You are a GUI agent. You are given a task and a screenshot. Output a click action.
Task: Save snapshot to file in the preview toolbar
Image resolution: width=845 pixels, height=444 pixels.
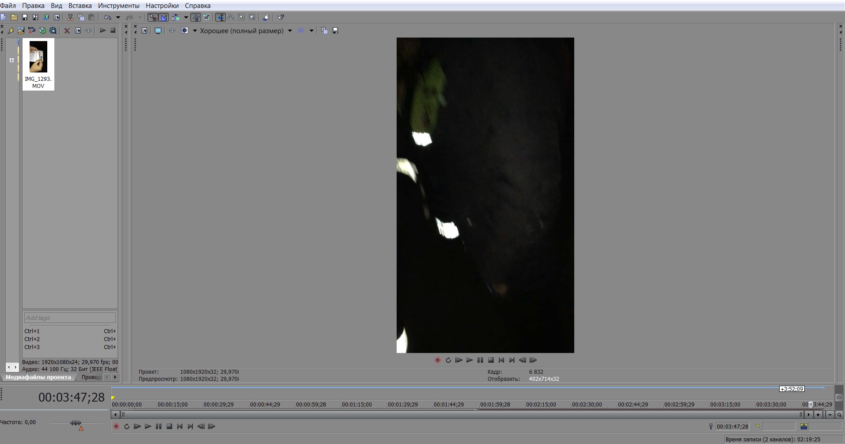[335, 30]
